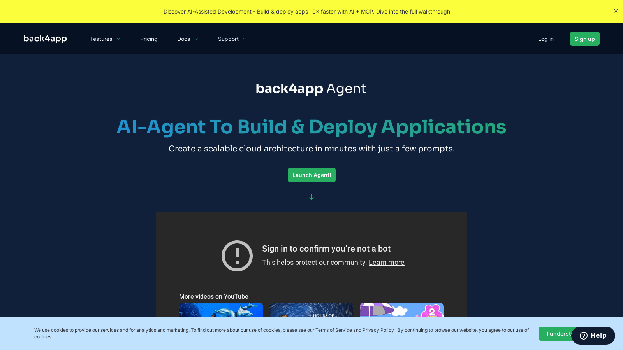Click the exclamation warning icon in video

pos(237,256)
